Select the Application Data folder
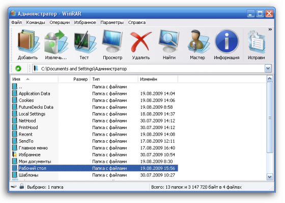The width and height of the screenshot is (285, 203). point(35,93)
